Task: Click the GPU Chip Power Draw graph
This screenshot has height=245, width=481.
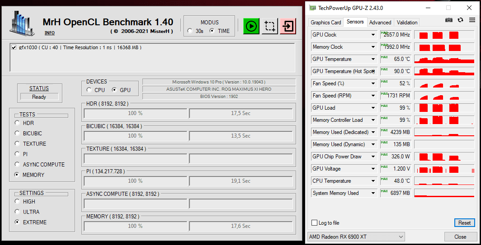Action: coord(444,157)
